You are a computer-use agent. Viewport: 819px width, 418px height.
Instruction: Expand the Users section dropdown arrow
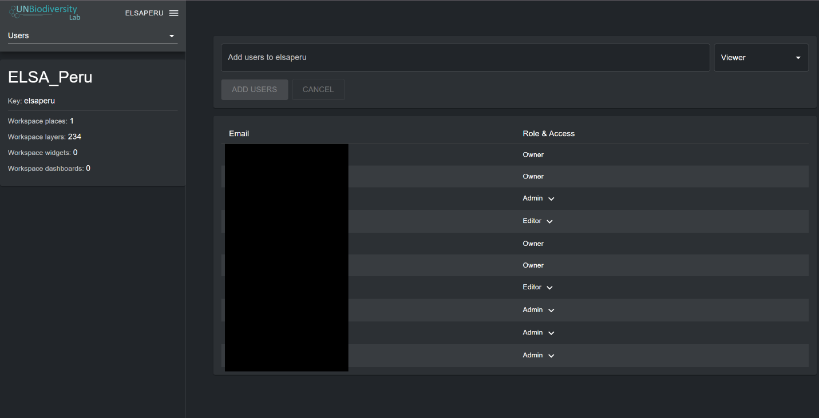point(171,36)
